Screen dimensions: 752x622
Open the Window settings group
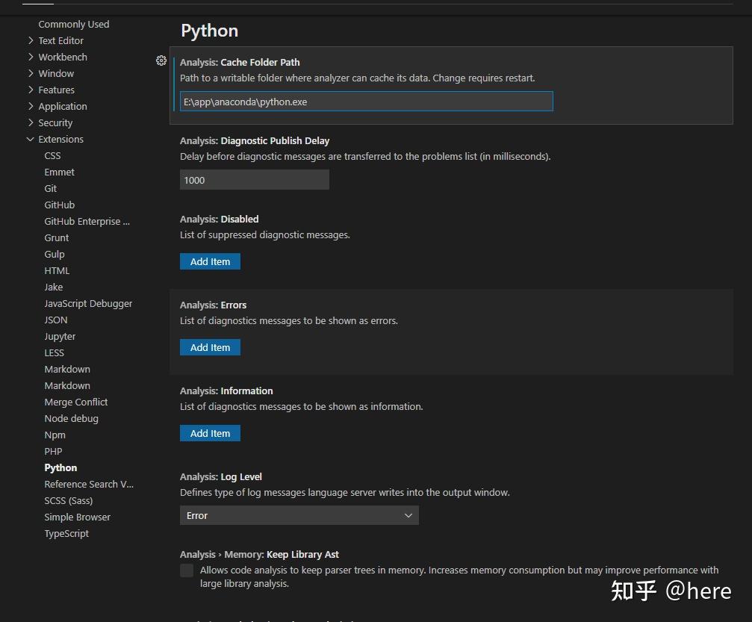(x=55, y=73)
